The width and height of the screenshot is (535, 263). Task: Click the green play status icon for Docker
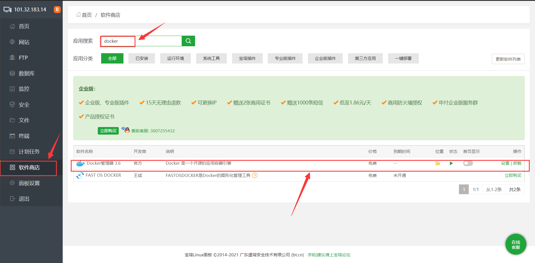[451, 163]
